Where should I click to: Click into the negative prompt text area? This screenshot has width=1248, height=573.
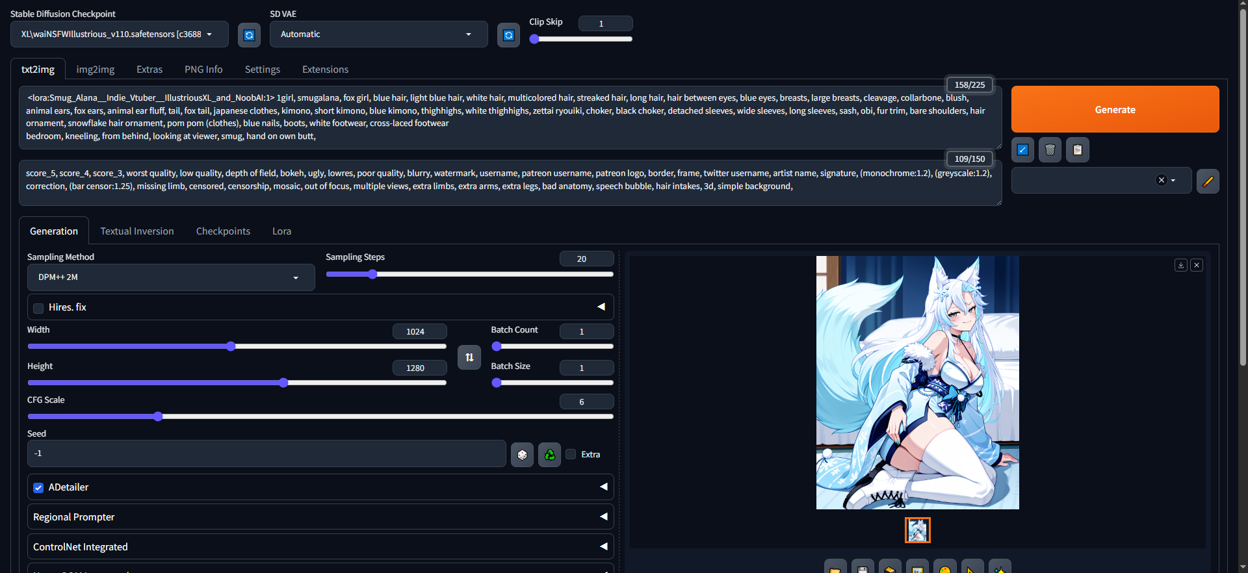[x=510, y=183]
